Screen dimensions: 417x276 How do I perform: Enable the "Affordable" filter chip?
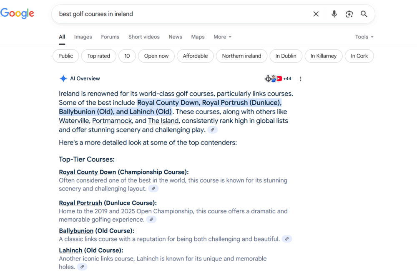click(x=195, y=56)
